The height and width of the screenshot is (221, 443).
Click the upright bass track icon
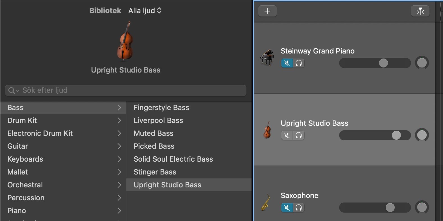tap(267, 130)
